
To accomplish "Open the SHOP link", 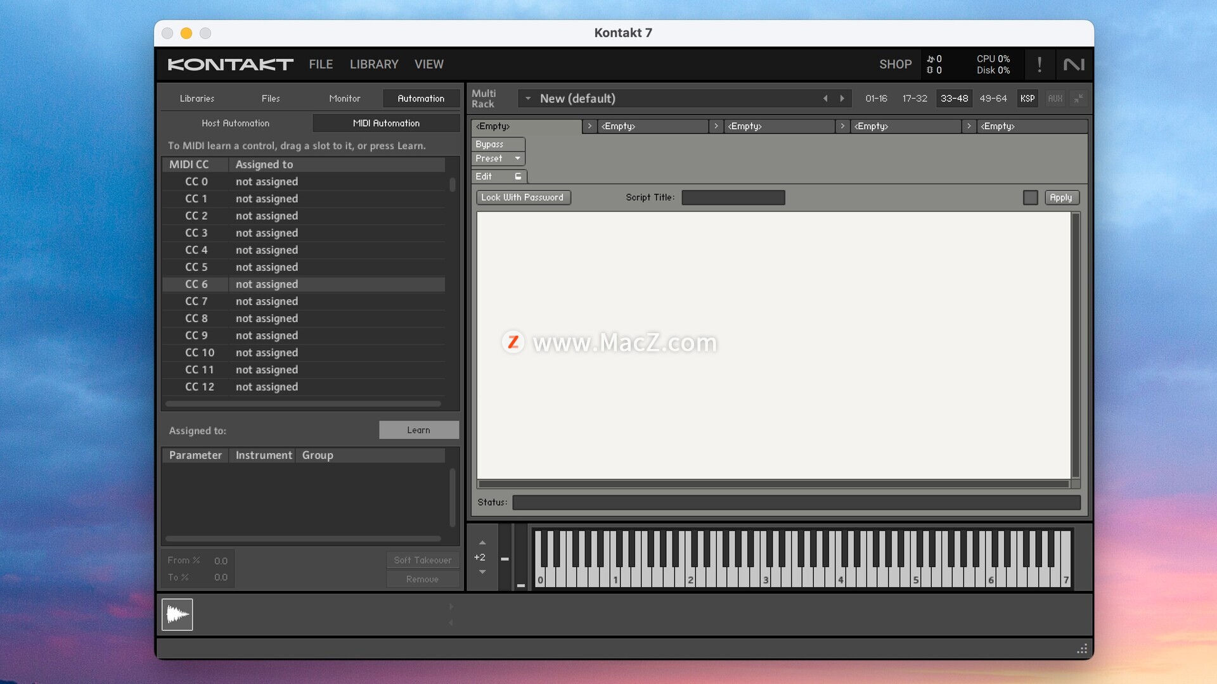I will pos(895,64).
